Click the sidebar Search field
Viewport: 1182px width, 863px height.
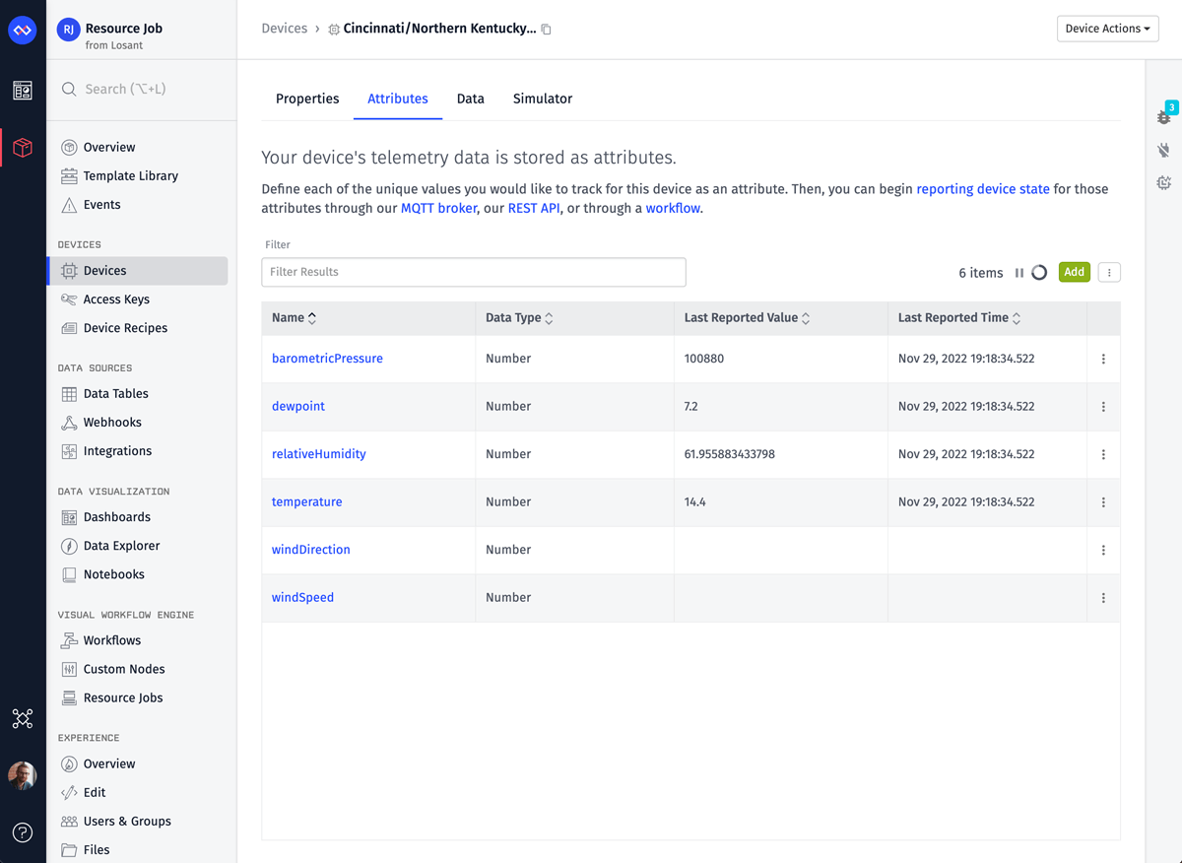(x=142, y=90)
